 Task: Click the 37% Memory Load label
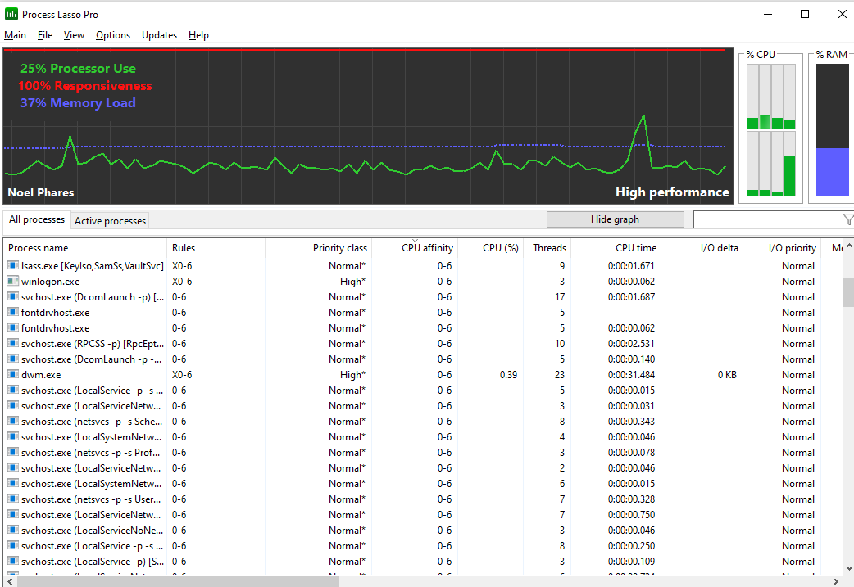[78, 103]
